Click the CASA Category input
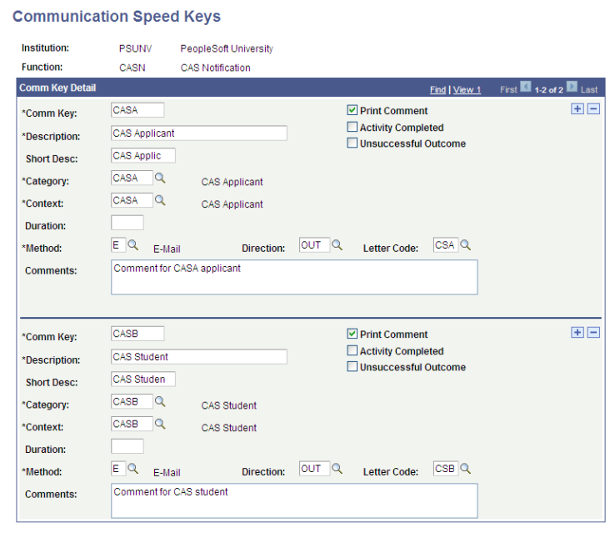Screen dimensions: 615x533 click(x=132, y=178)
